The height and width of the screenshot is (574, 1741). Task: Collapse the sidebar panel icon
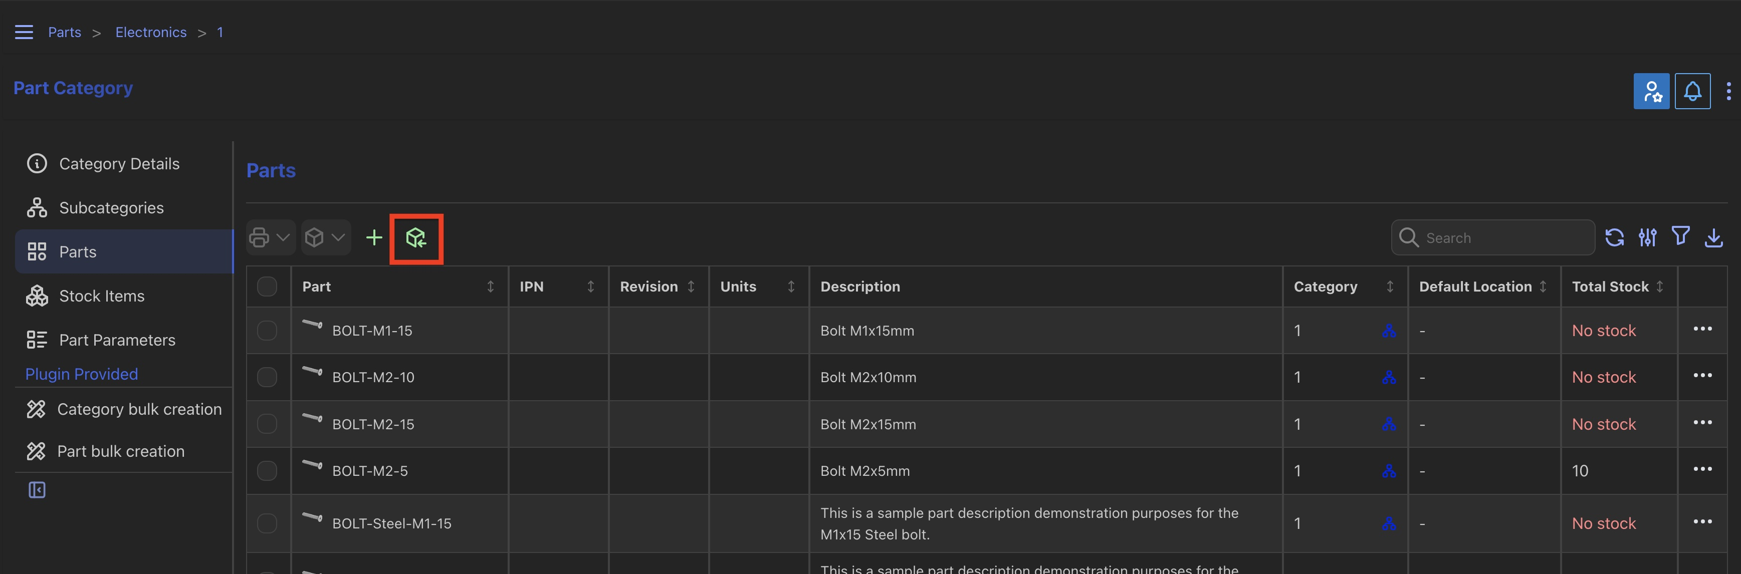37,490
